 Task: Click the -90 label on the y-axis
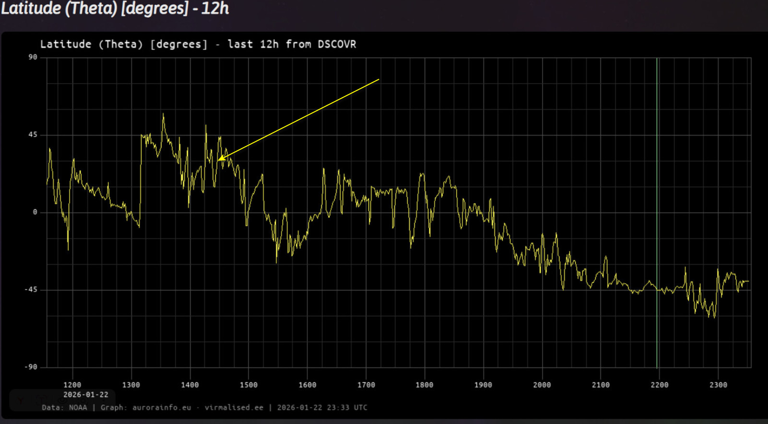pos(31,367)
